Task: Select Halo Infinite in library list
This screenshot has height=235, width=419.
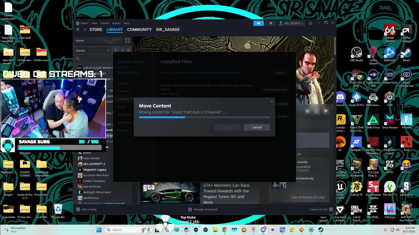Action: pos(91,158)
